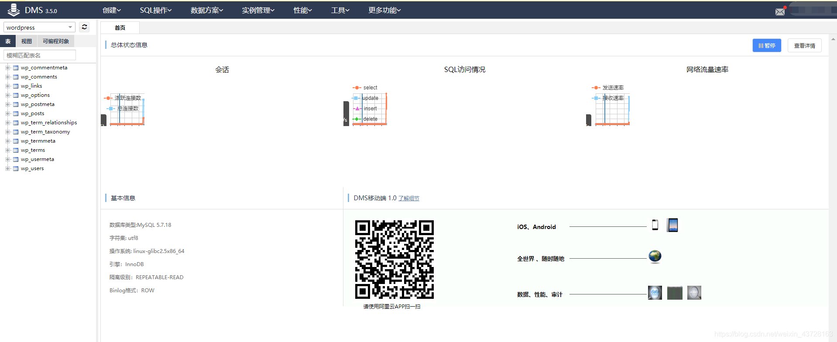The image size is (837, 342).
Task: Click the 模糊匹配表名 search field
Action: coord(40,55)
